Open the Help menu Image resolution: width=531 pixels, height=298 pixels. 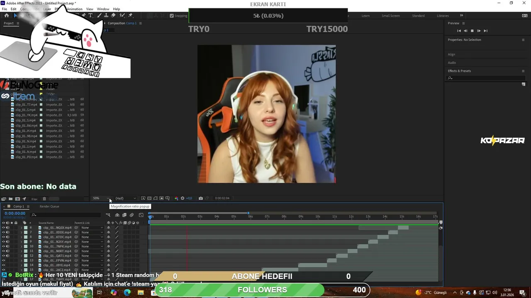[x=117, y=9]
